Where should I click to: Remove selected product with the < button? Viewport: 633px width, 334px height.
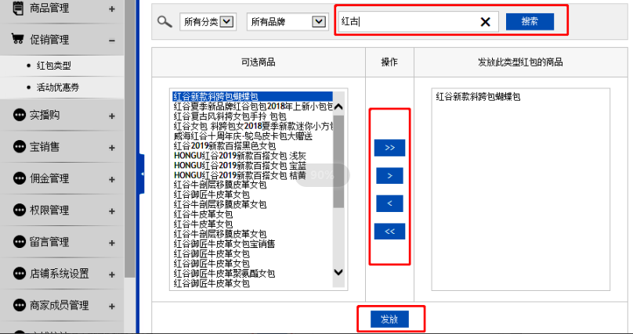point(389,203)
